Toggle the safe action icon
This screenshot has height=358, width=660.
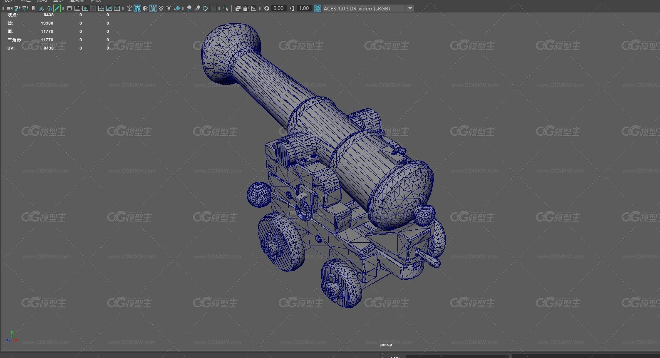pos(109,8)
